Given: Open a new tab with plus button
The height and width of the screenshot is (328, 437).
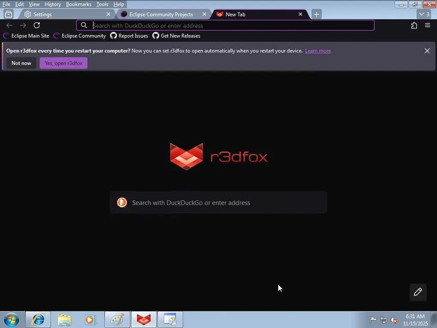Looking at the screenshot, I should 316,14.
